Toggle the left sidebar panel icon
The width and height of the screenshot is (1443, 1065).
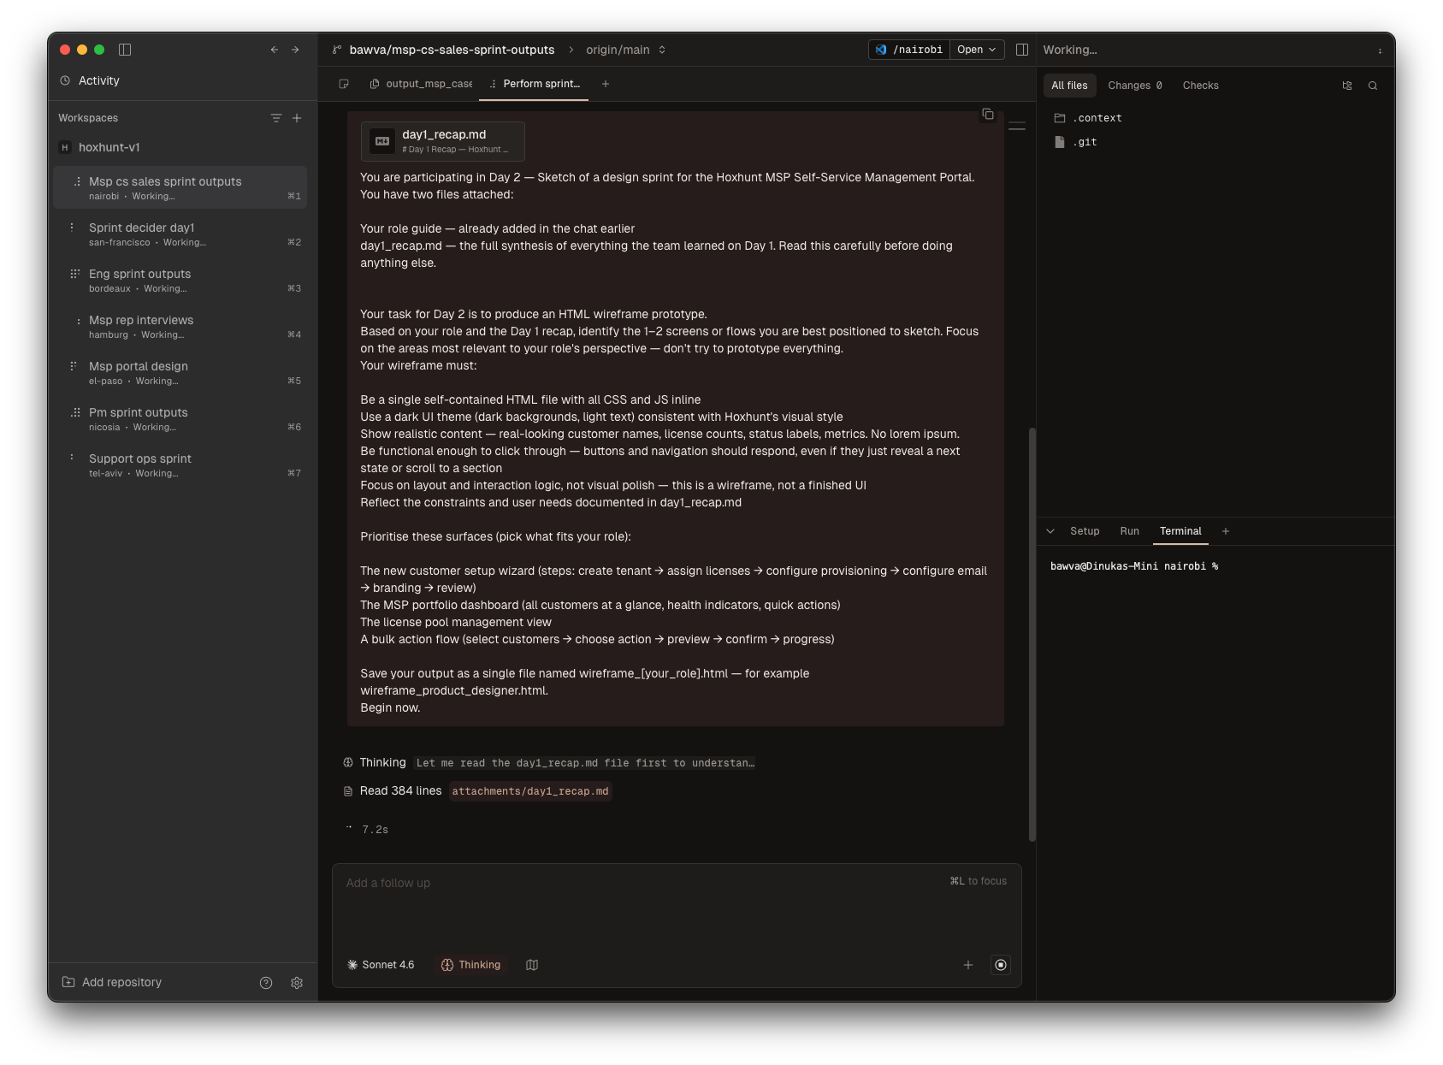125,50
